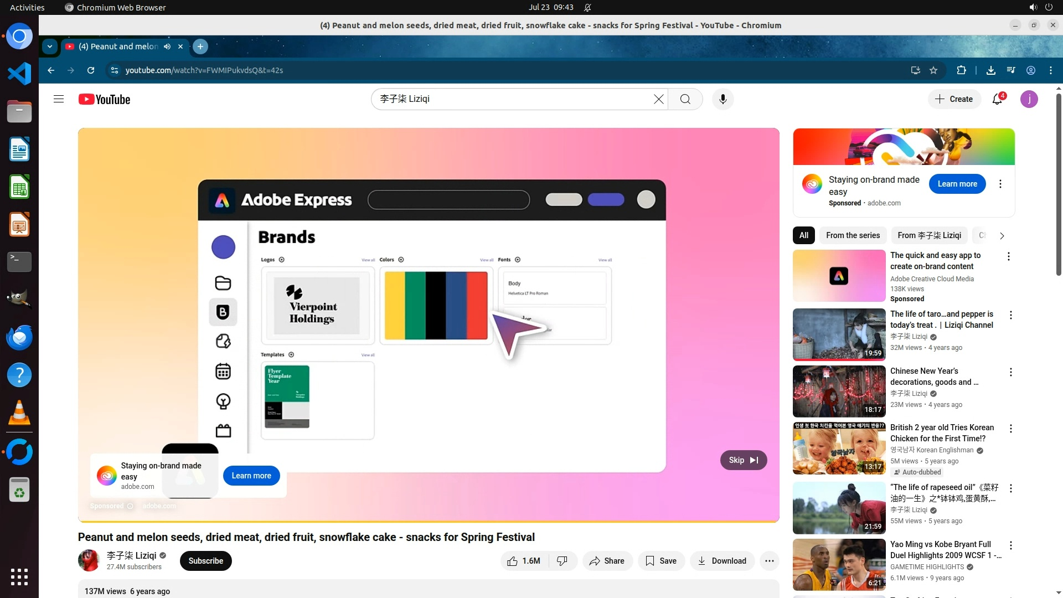This screenshot has height=598, width=1063.
Task: Click the yellow ad progress bar
Action: 428,521
